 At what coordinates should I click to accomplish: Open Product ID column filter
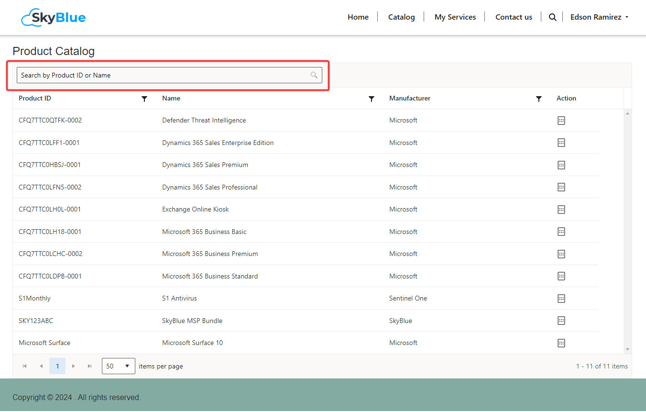coord(144,99)
